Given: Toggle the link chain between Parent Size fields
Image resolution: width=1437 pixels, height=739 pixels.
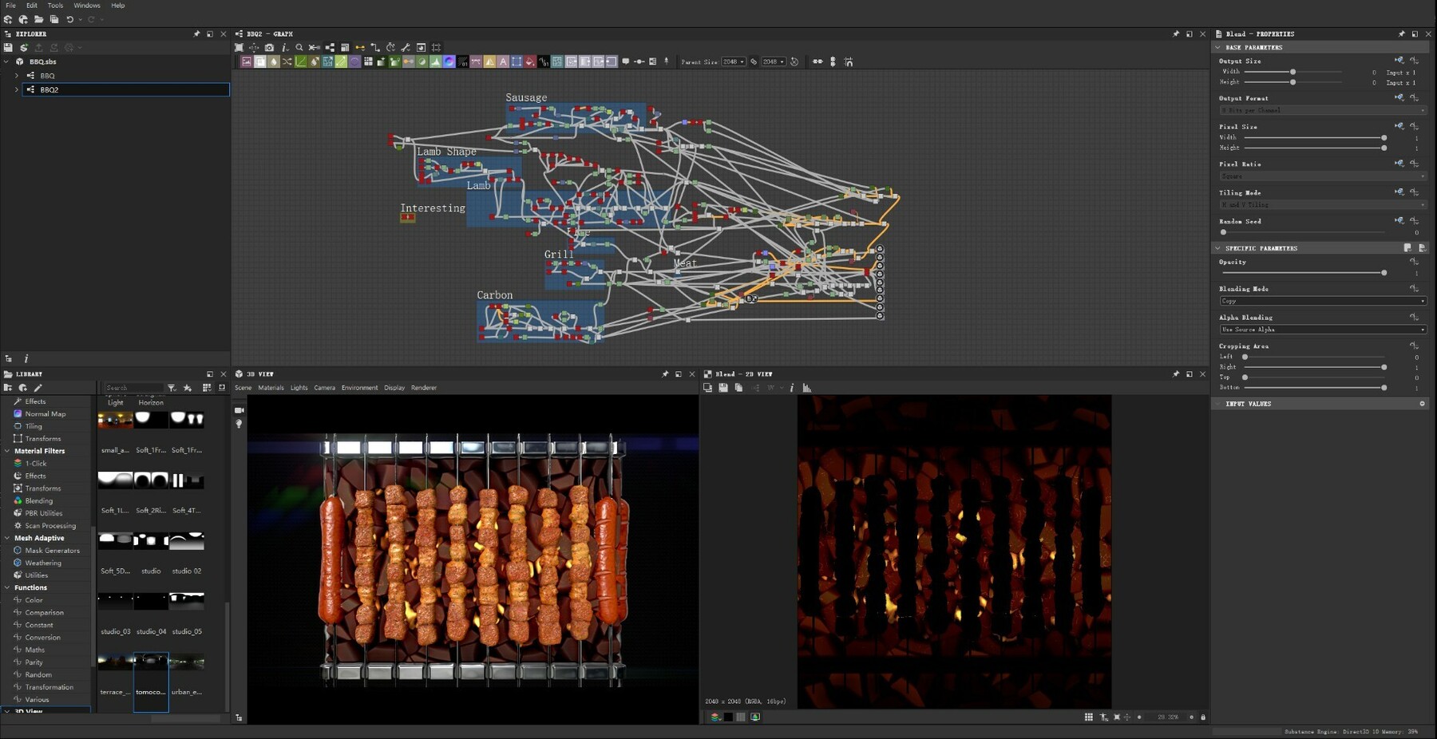Looking at the screenshot, I should pos(754,61).
